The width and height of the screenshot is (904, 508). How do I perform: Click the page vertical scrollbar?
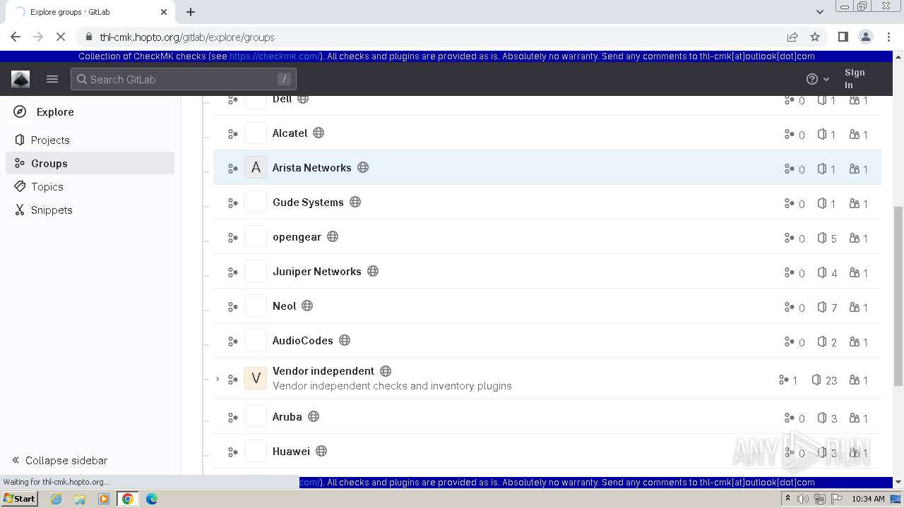(x=898, y=296)
